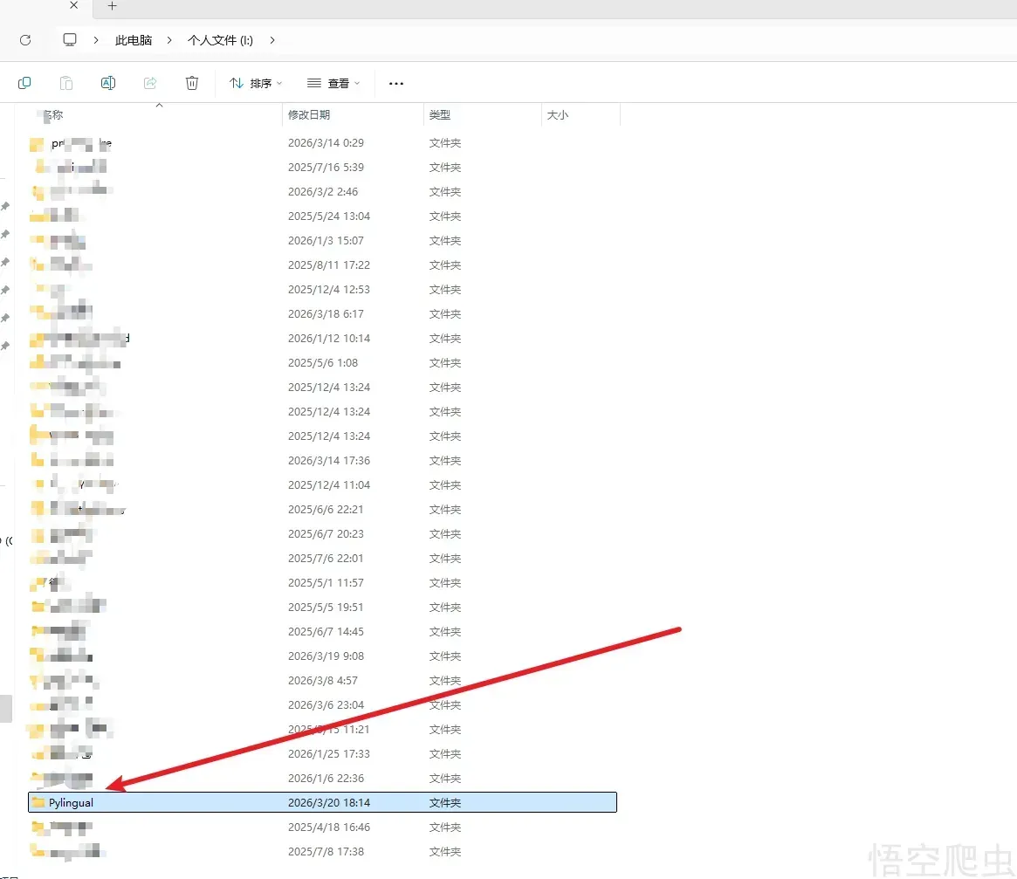Select folder modified 2025/12/4 12:53
The height and width of the screenshot is (879, 1017).
coord(322,289)
